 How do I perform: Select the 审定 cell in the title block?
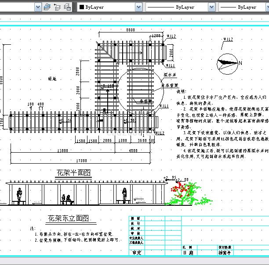coord(137,253)
